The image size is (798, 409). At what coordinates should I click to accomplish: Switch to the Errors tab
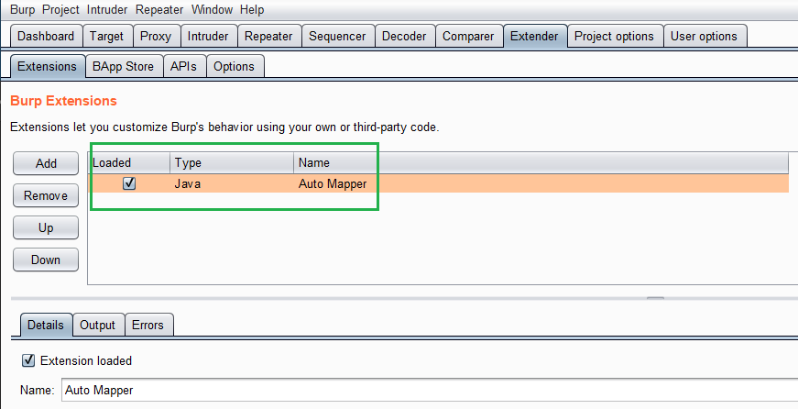coord(148,325)
